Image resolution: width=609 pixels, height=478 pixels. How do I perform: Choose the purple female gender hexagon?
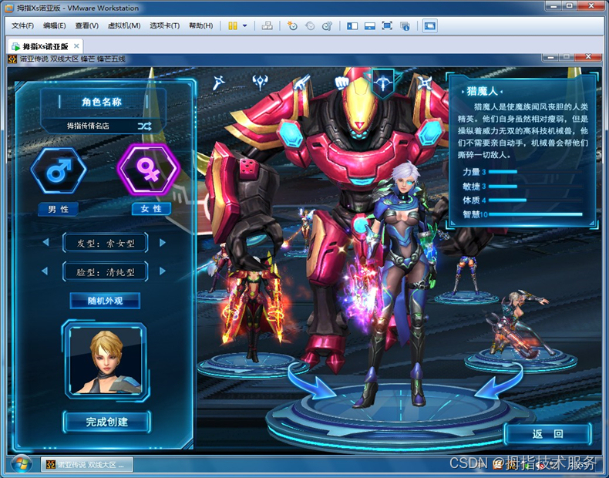148,170
